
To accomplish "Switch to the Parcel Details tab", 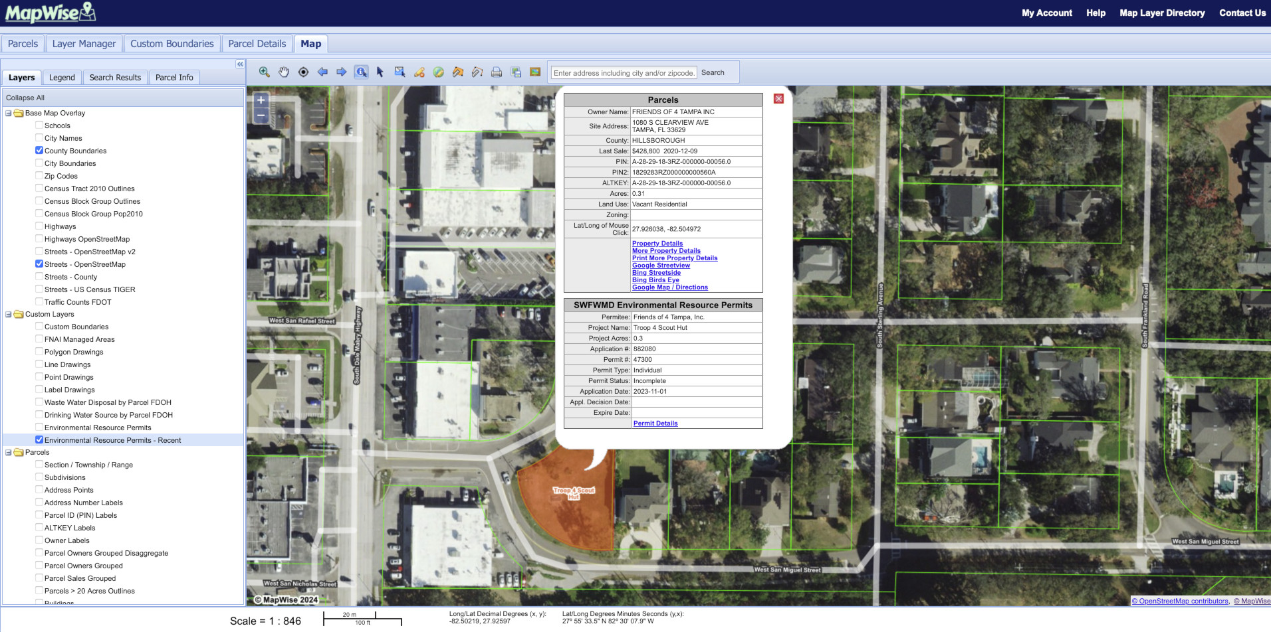I will click(257, 43).
